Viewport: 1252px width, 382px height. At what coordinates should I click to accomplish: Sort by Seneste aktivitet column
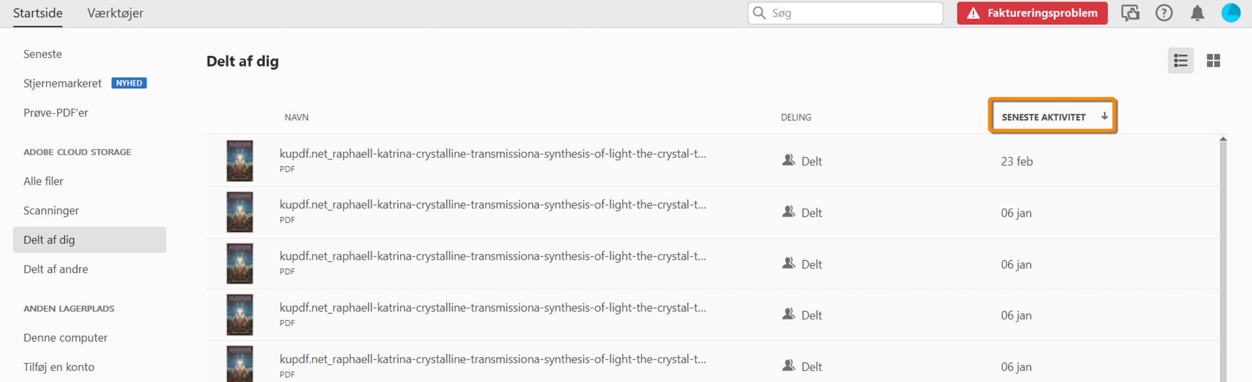1043,117
